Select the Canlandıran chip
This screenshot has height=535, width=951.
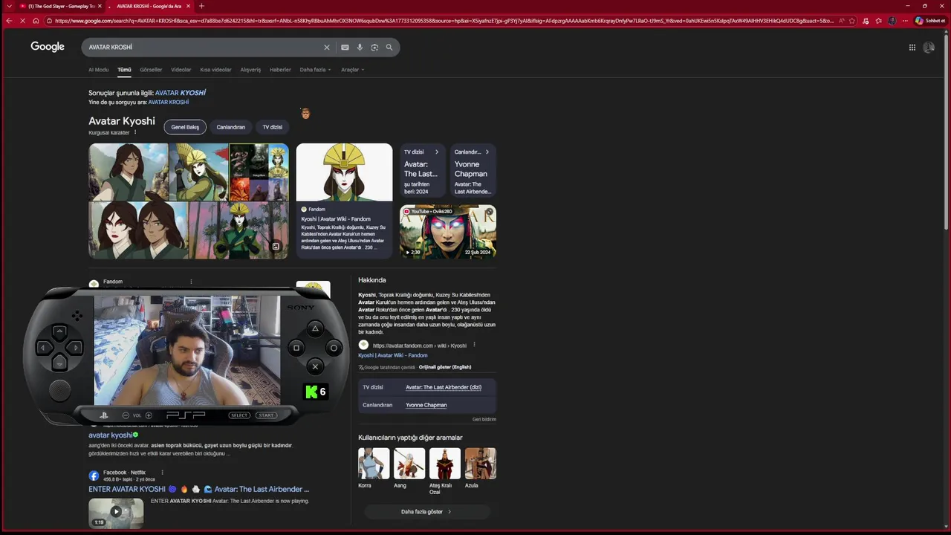[231, 127]
